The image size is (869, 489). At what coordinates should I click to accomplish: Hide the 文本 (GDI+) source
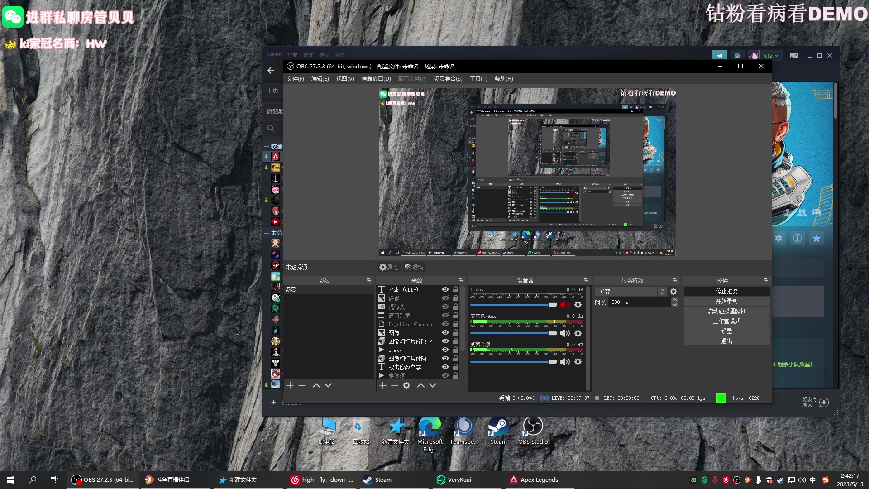click(x=445, y=290)
